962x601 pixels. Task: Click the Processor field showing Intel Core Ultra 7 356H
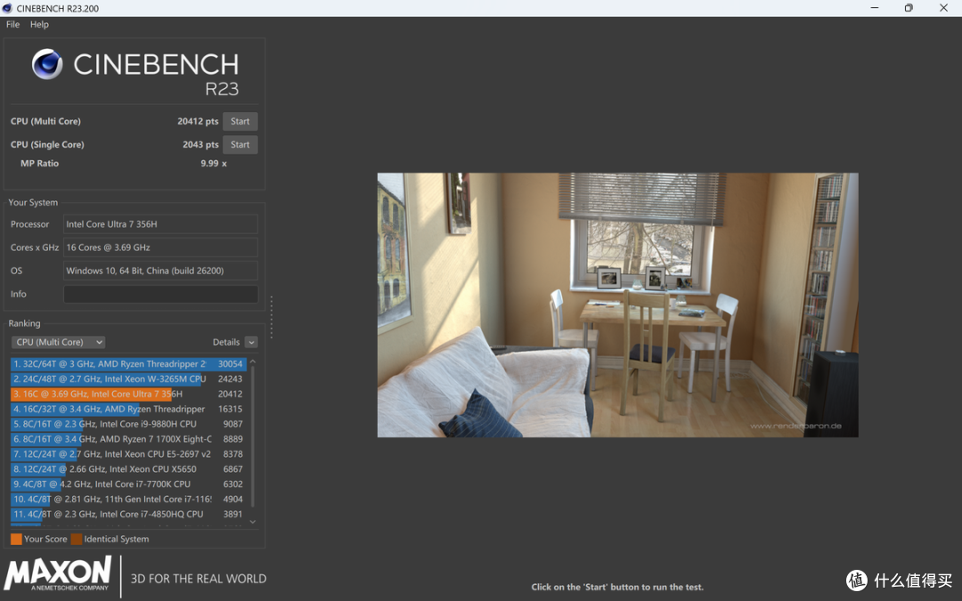[x=160, y=223]
